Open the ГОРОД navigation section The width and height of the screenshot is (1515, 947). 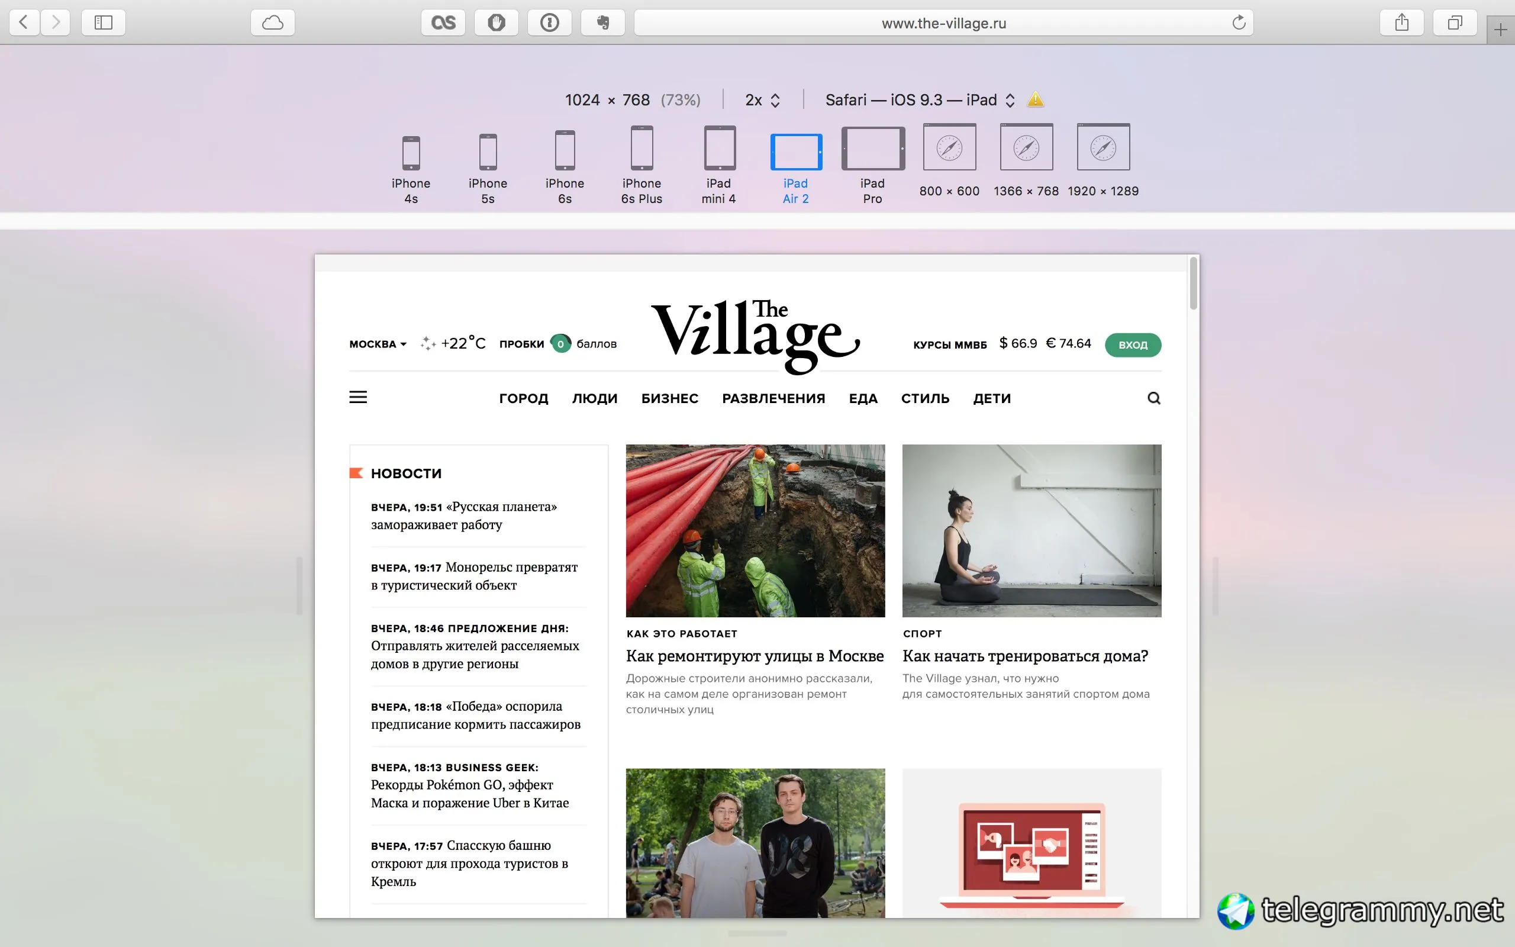[x=523, y=398]
